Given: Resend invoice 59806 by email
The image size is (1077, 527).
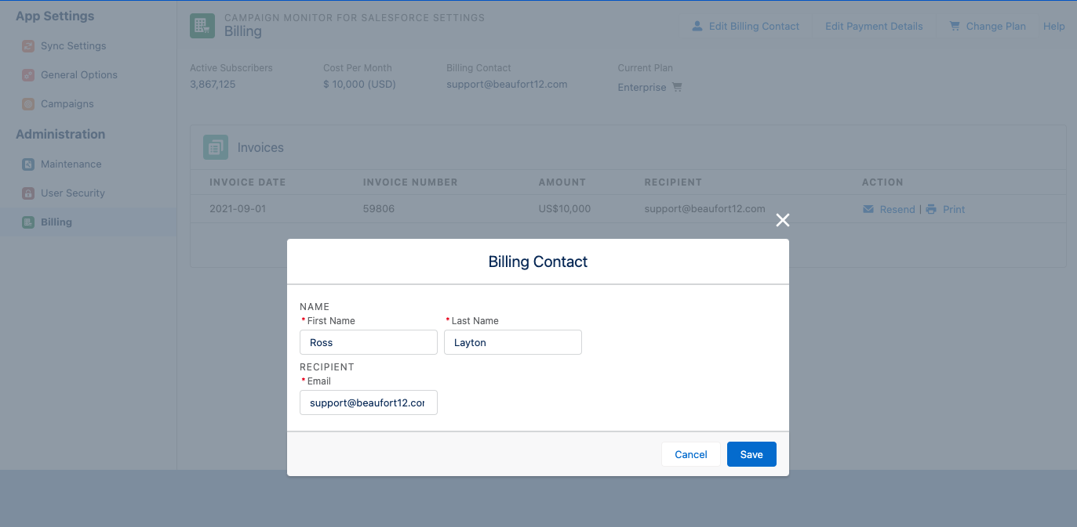Looking at the screenshot, I should click(889, 209).
